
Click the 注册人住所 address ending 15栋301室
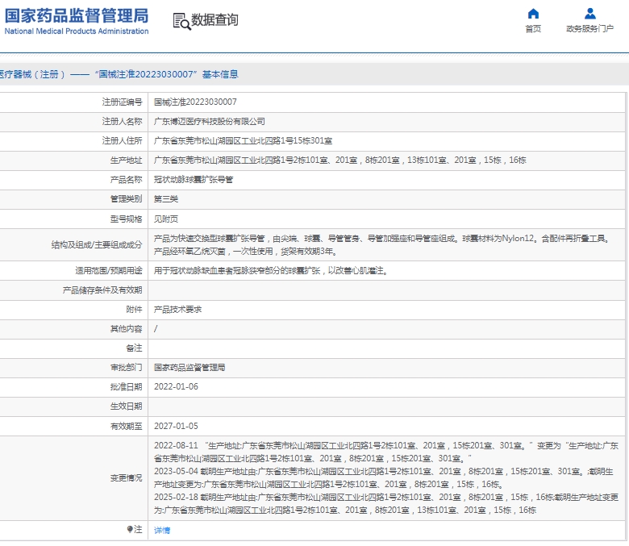coord(243,141)
